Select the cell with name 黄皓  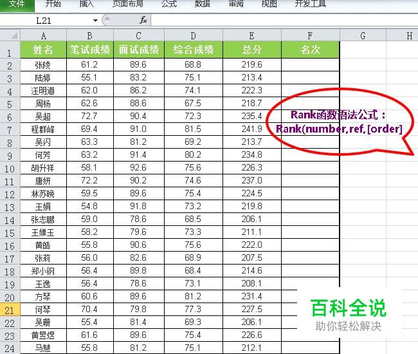tap(44, 245)
